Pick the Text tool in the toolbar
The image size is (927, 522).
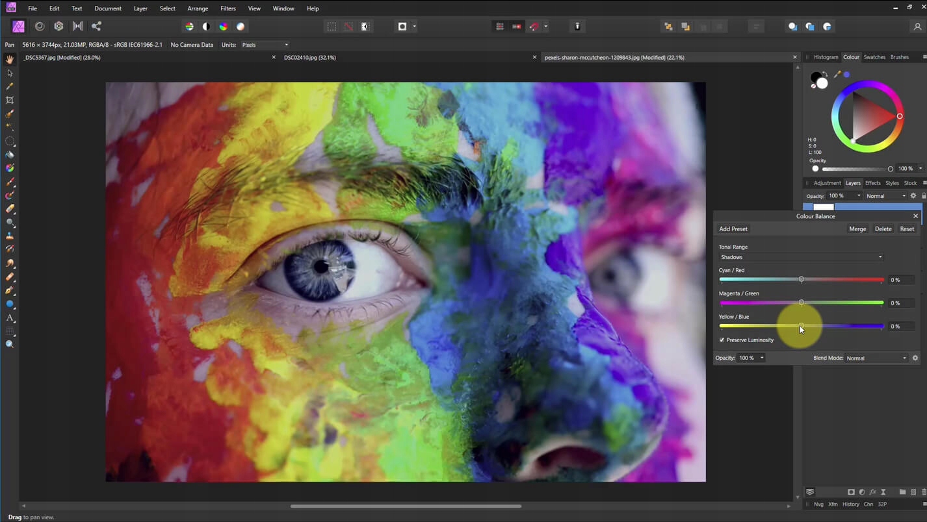click(10, 318)
